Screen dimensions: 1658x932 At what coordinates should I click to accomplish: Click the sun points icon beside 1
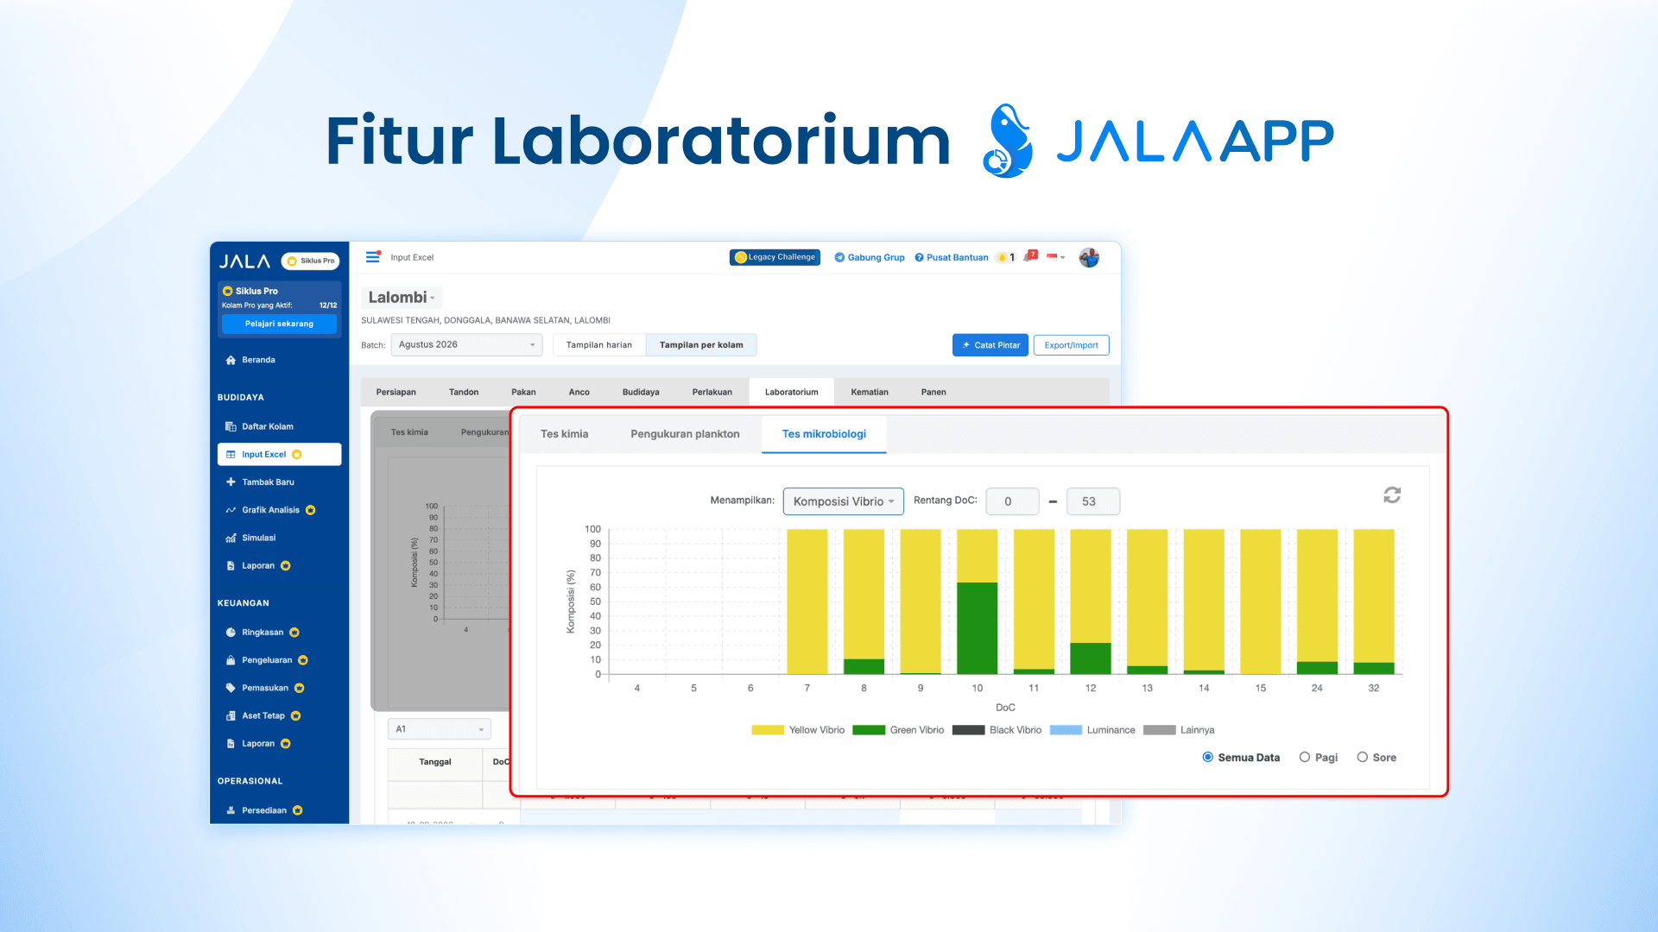pyautogui.click(x=1002, y=257)
